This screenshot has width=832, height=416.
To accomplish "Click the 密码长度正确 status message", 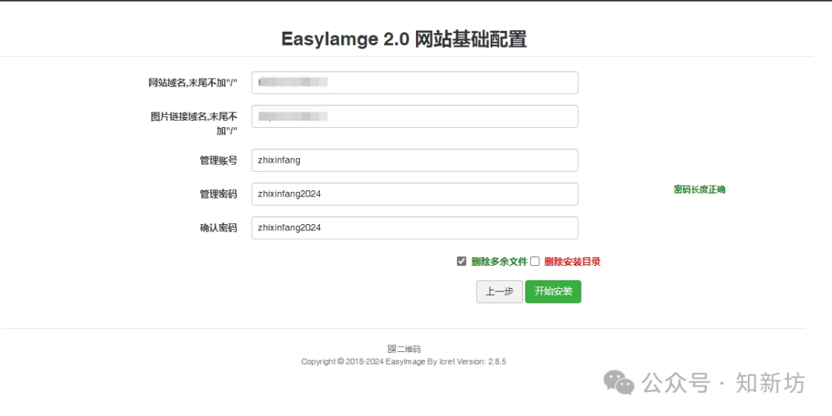I will pos(699,190).
